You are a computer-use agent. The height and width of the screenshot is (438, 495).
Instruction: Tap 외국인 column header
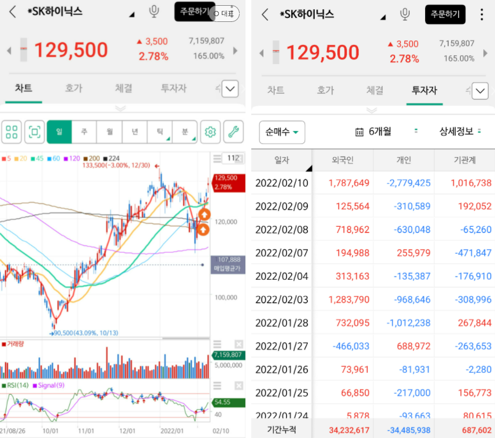coord(343,160)
